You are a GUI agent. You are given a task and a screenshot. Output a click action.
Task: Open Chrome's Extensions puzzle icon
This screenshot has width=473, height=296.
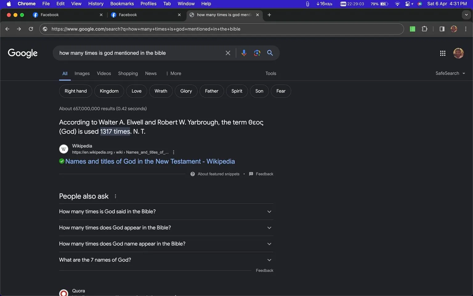coord(424,29)
